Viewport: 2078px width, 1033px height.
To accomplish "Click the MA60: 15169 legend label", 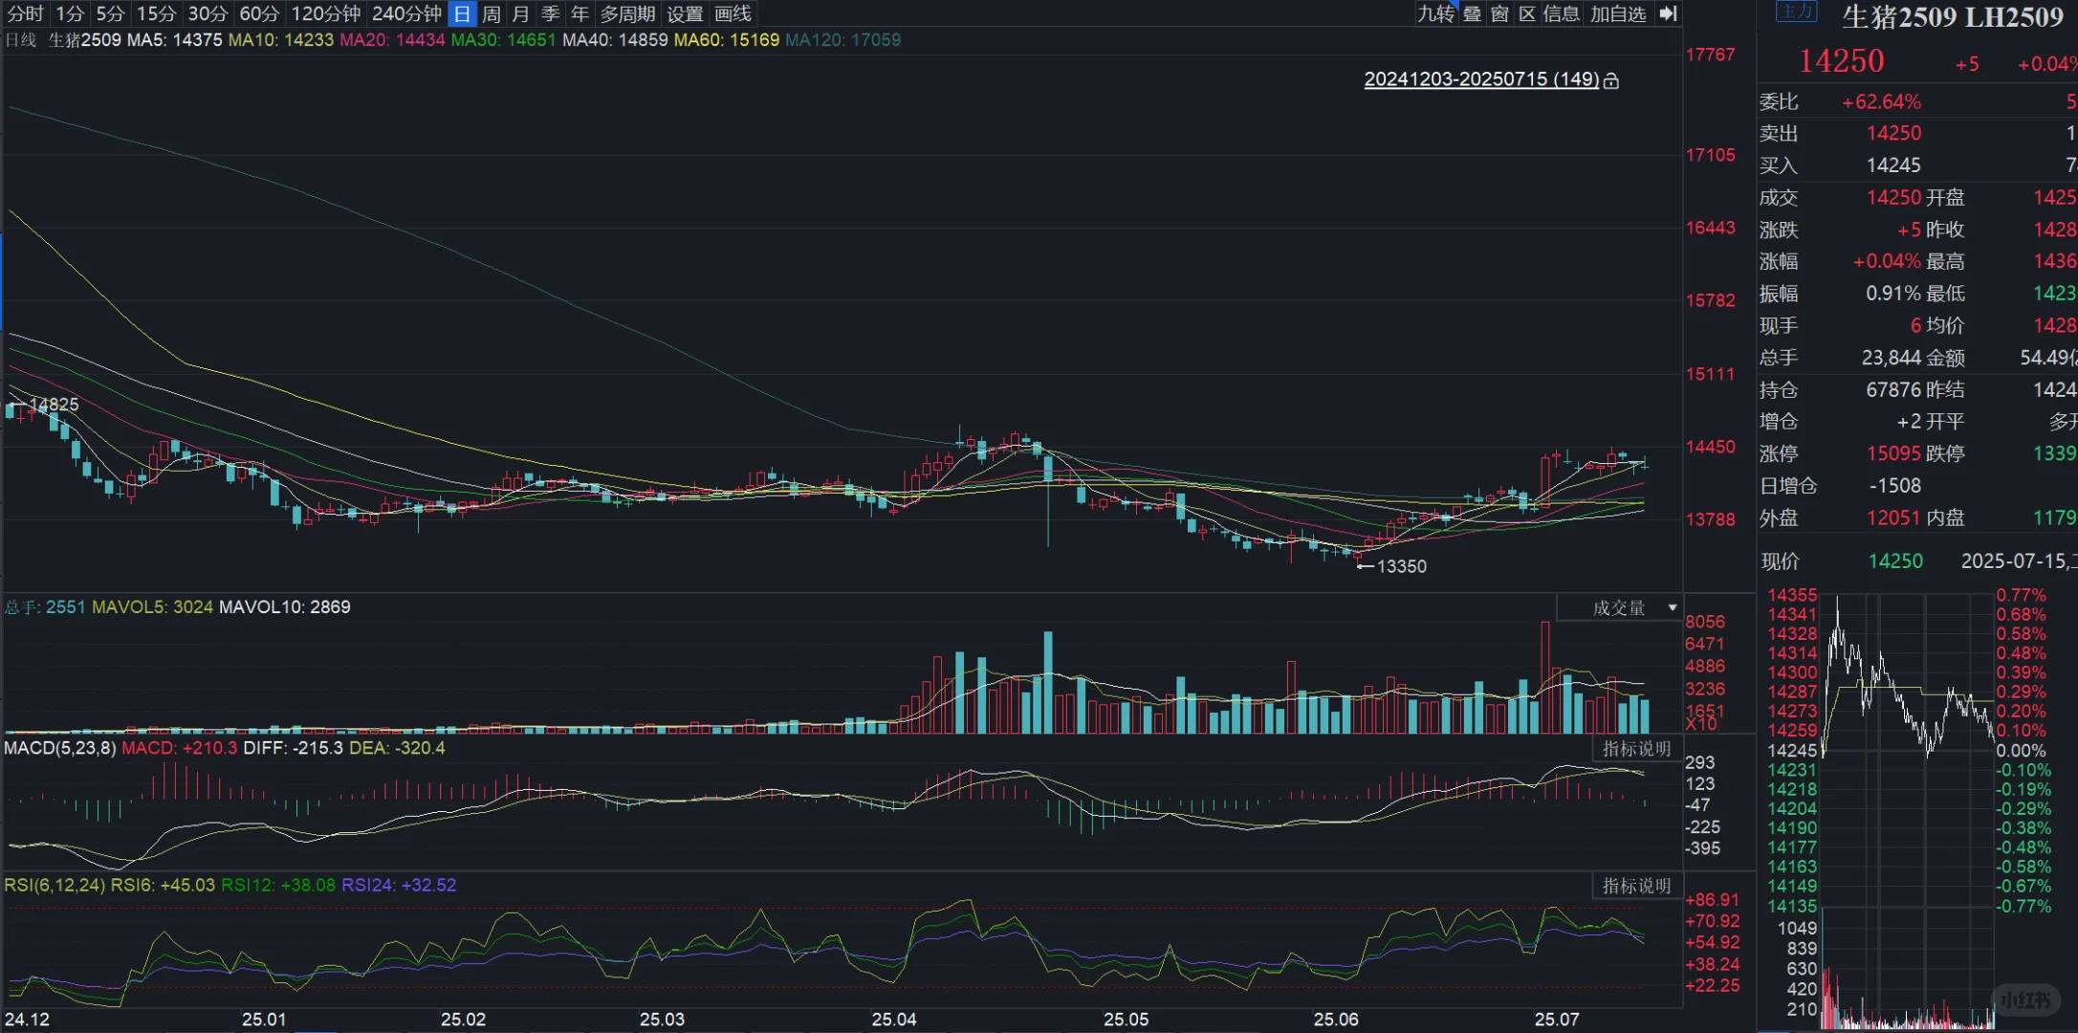I will click(x=727, y=40).
